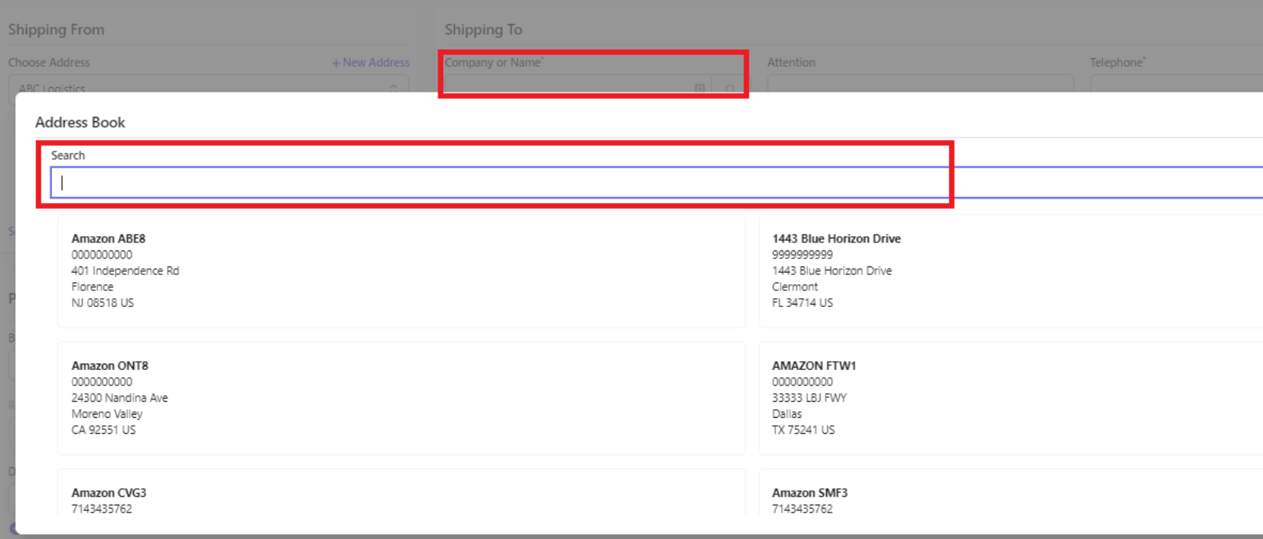Focus the Address Book Search field
The height and width of the screenshot is (539, 1263).
[656, 183]
